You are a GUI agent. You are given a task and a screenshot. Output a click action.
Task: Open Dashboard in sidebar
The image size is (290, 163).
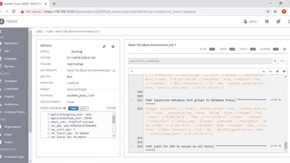click(11, 43)
